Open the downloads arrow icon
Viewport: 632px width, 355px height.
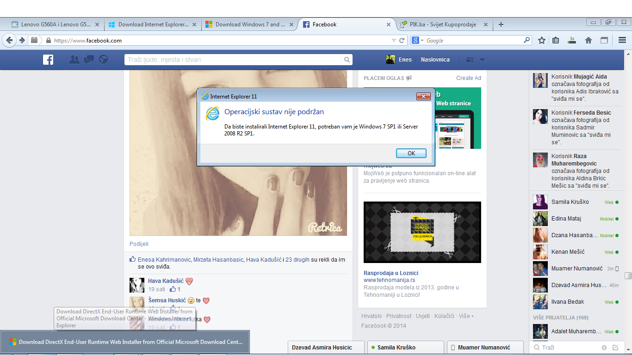pos(572,40)
